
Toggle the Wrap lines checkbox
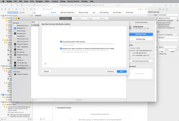(x=159, y=54)
